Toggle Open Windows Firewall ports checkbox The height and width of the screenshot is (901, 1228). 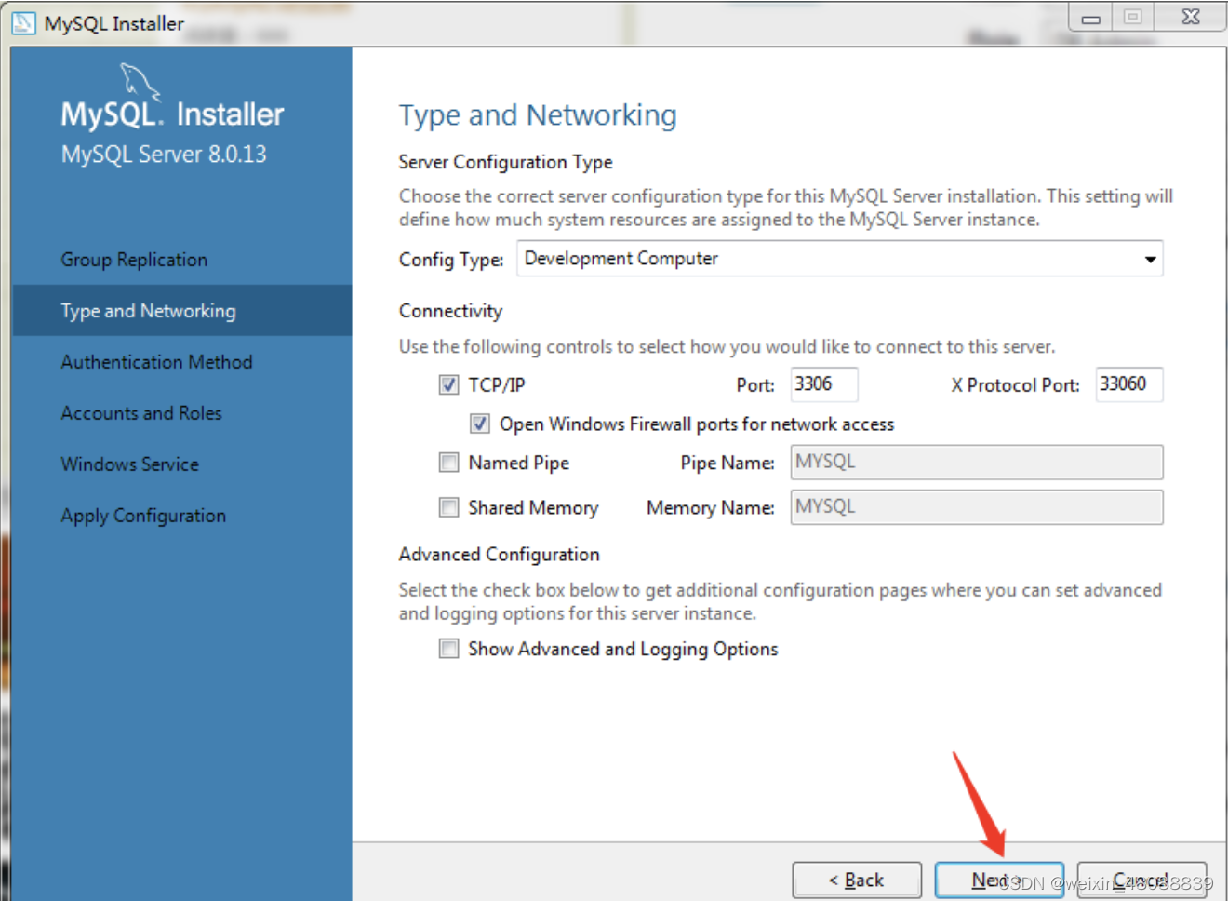(480, 424)
